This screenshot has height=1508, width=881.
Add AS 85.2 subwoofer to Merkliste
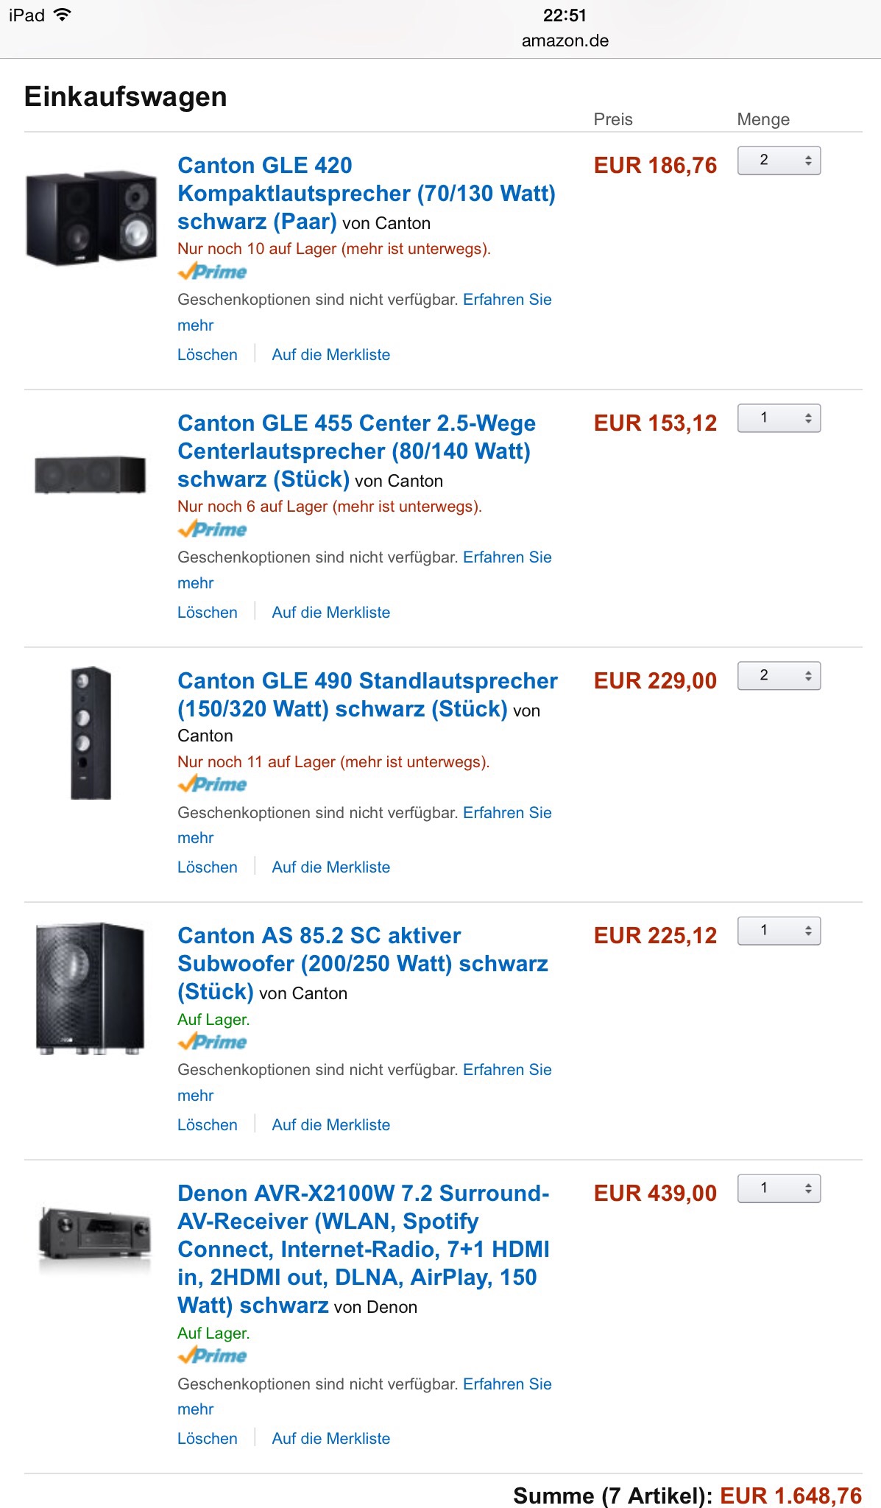coord(330,1125)
